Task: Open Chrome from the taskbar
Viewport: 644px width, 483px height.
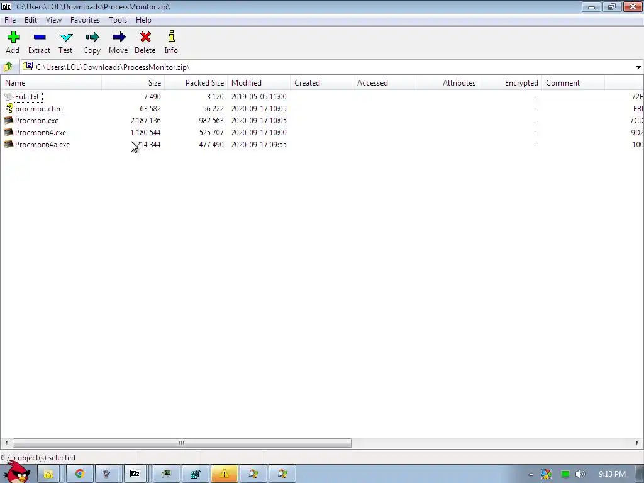Action: (x=79, y=474)
